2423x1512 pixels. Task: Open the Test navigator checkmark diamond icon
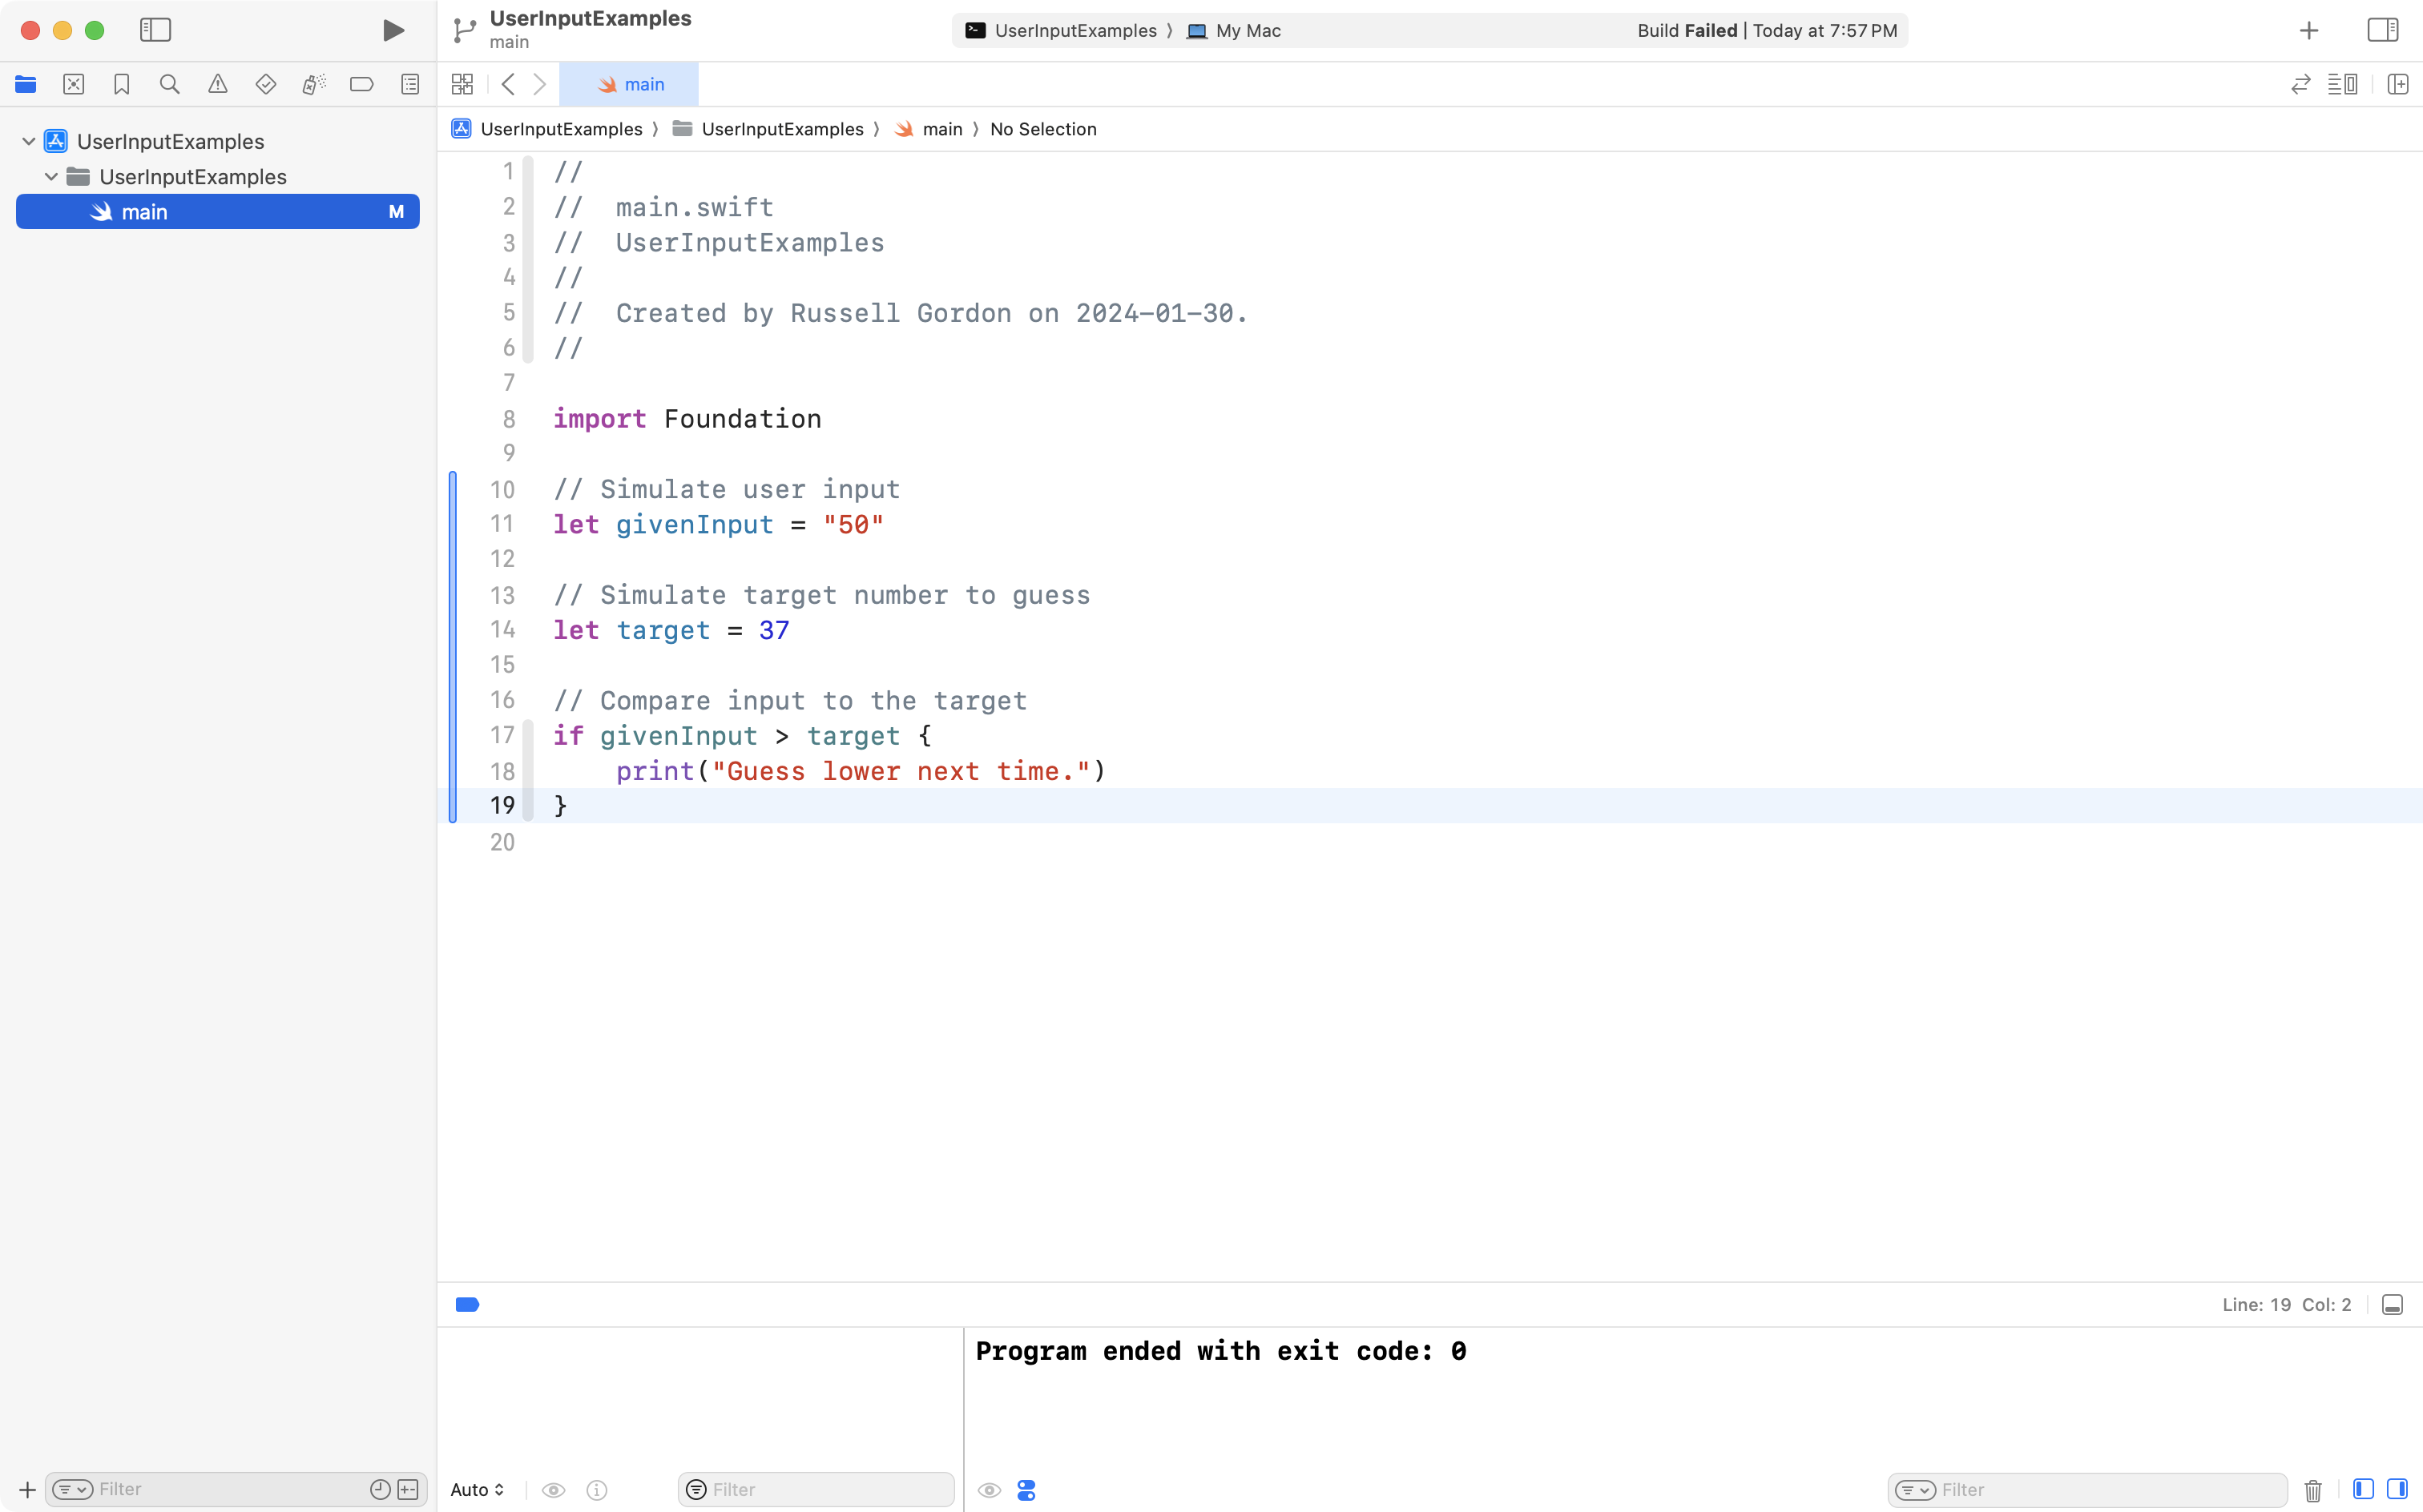(266, 84)
